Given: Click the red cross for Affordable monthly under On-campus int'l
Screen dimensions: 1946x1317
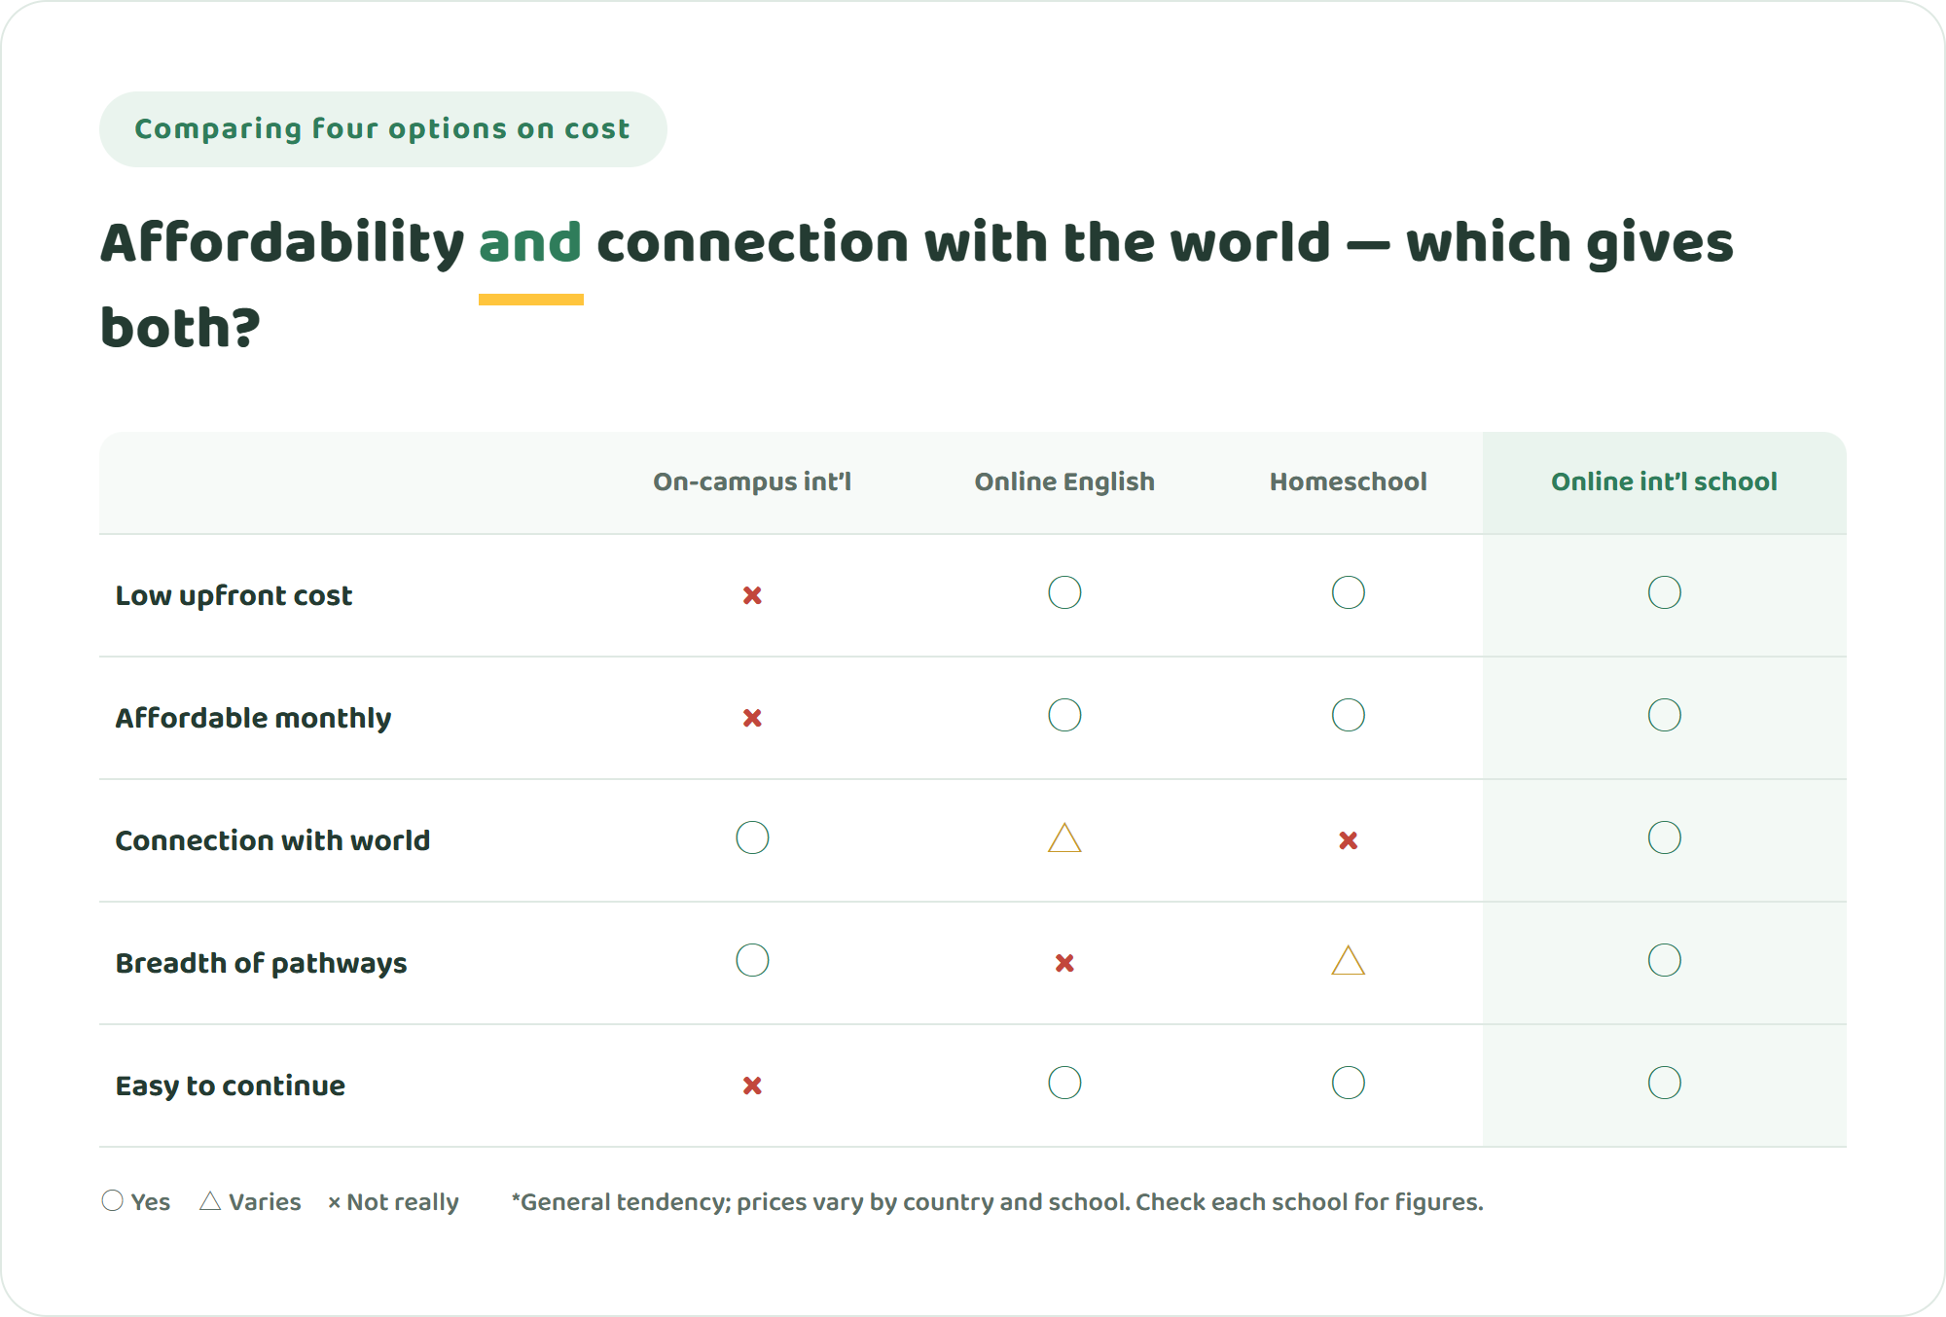Looking at the screenshot, I should click(752, 718).
